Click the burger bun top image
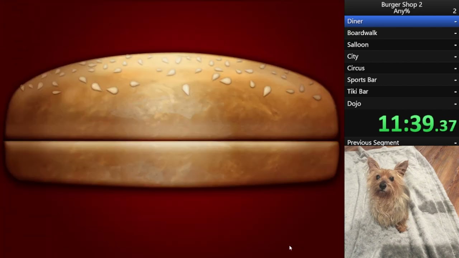 point(171,96)
